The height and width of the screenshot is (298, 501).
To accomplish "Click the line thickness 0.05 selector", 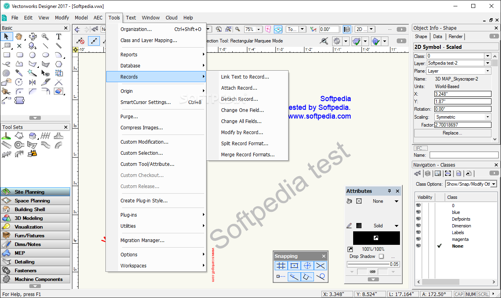I will tap(373, 264).
